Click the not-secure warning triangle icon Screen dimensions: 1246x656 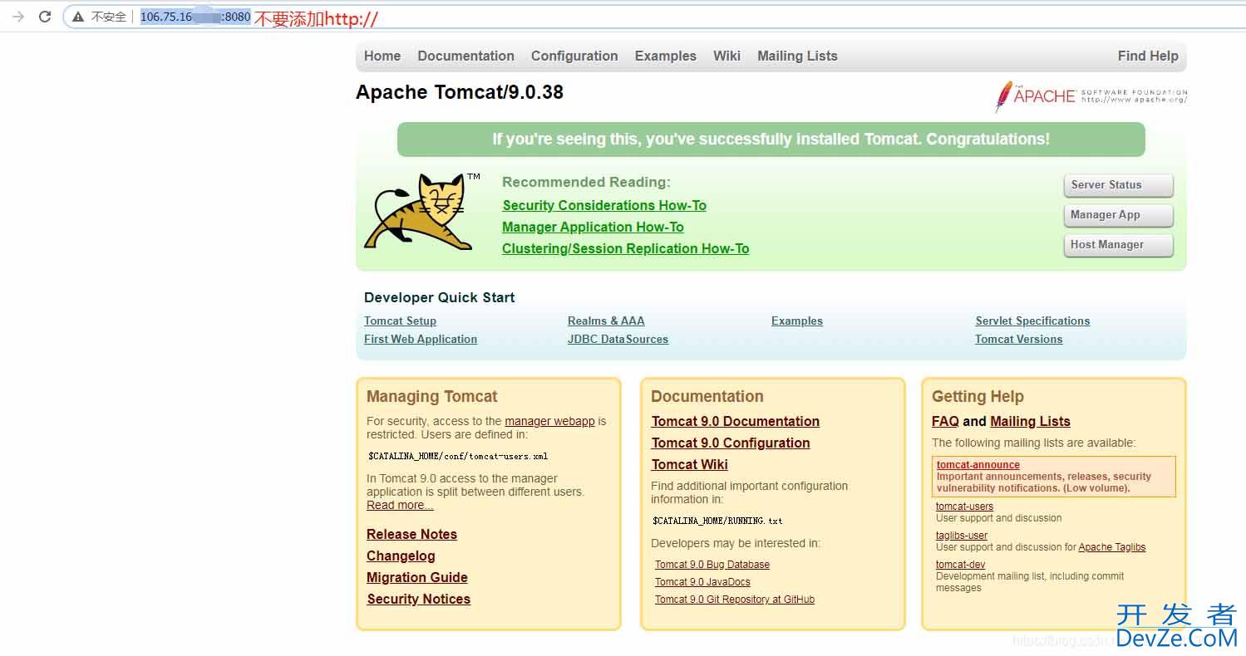[78, 17]
